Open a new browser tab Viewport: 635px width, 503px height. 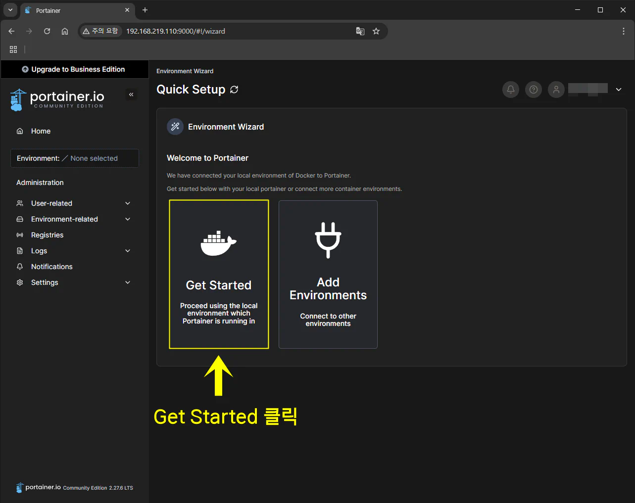click(145, 10)
